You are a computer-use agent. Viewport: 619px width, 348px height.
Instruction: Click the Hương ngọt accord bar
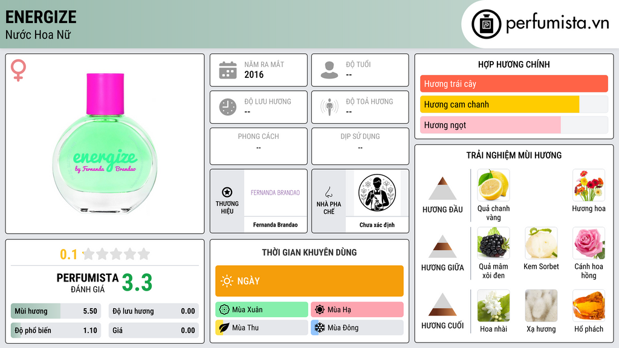(x=514, y=124)
